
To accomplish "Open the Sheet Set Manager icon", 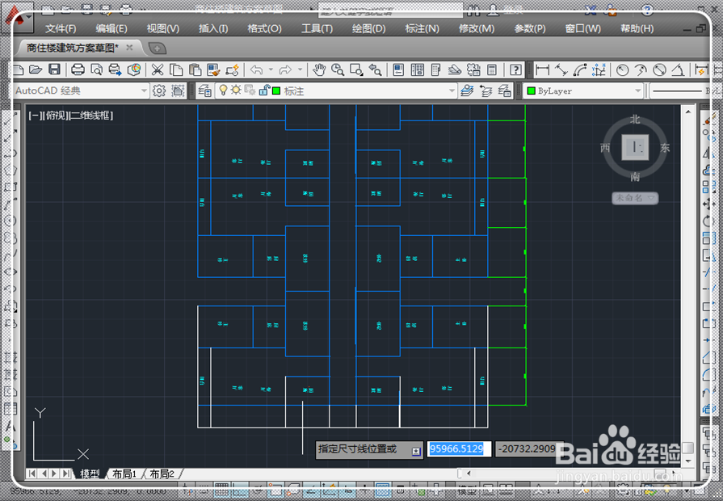I will point(455,70).
